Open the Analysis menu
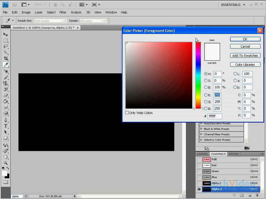The width and height of the screenshot is (266, 199). pyautogui.click(x=76, y=12)
